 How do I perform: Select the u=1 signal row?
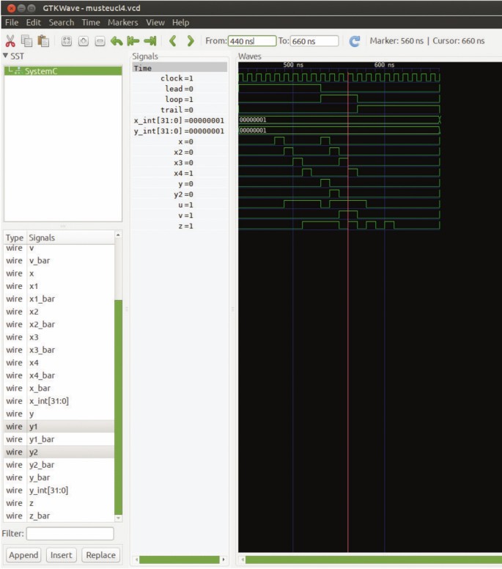180,205
